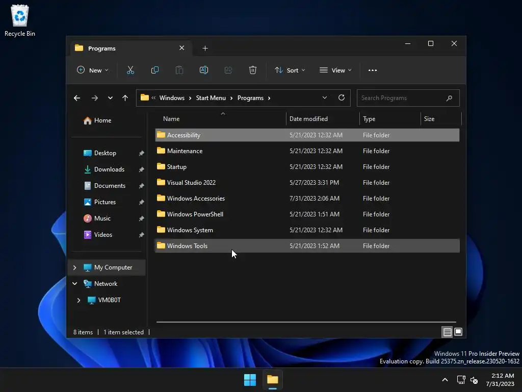The width and height of the screenshot is (522, 392).
Task: Open the See more ellipsis menu
Action: (373, 70)
